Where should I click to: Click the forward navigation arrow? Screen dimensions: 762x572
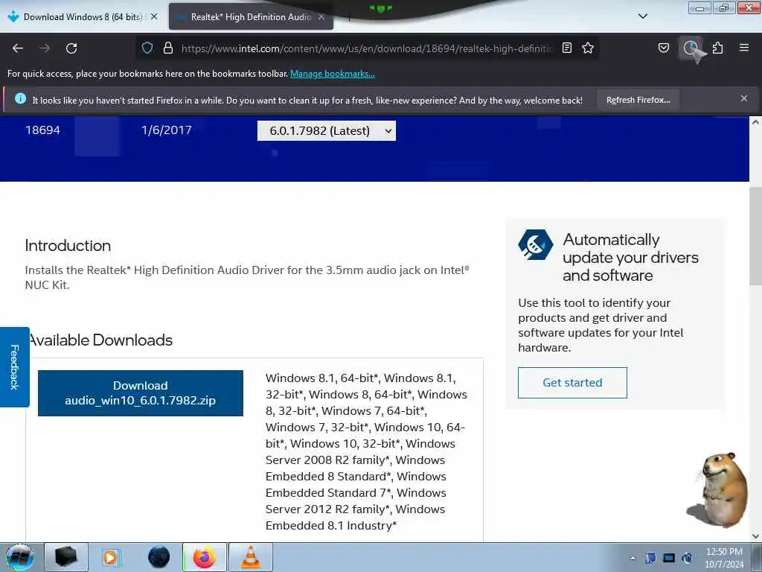(45, 48)
